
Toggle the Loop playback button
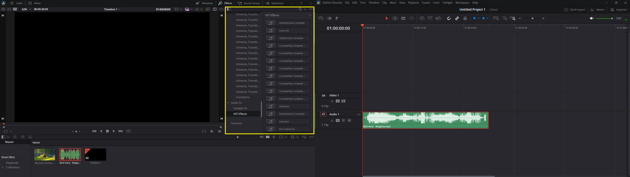pos(128,131)
